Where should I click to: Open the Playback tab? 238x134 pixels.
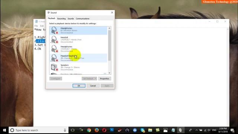pyautogui.click(x=51, y=18)
